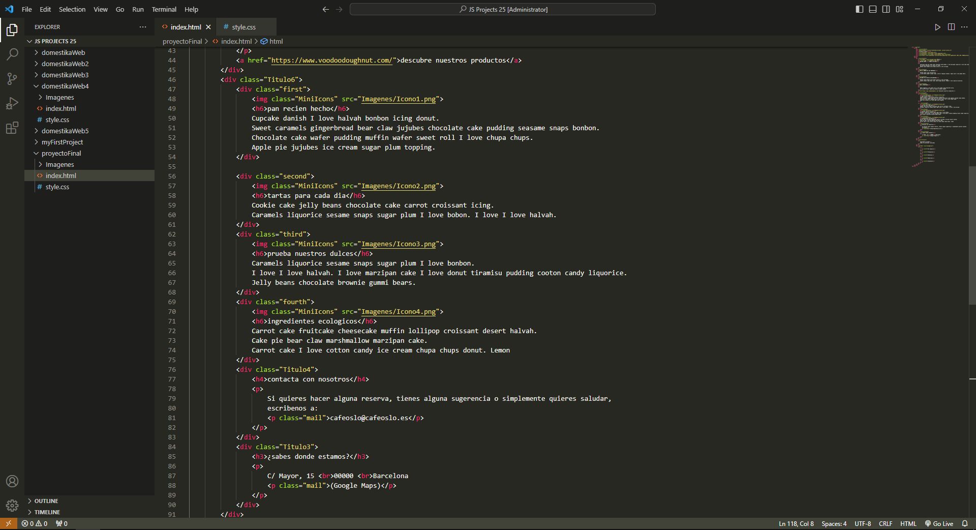Image resolution: width=976 pixels, height=530 pixels.
Task: Click the proyectoFinal breadcrumb
Action: [x=182, y=41]
